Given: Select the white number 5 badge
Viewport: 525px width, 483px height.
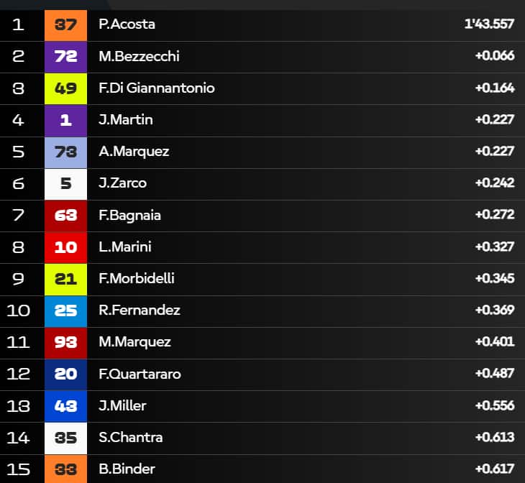Looking at the screenshot, I should pyautogui.click(x=65, y=183).
